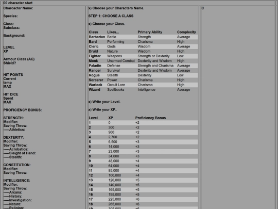Image resolution: width=278 pixels, height=209 pixels.
Task: Click the 'Species:' field label
Action: pos(10,16)
